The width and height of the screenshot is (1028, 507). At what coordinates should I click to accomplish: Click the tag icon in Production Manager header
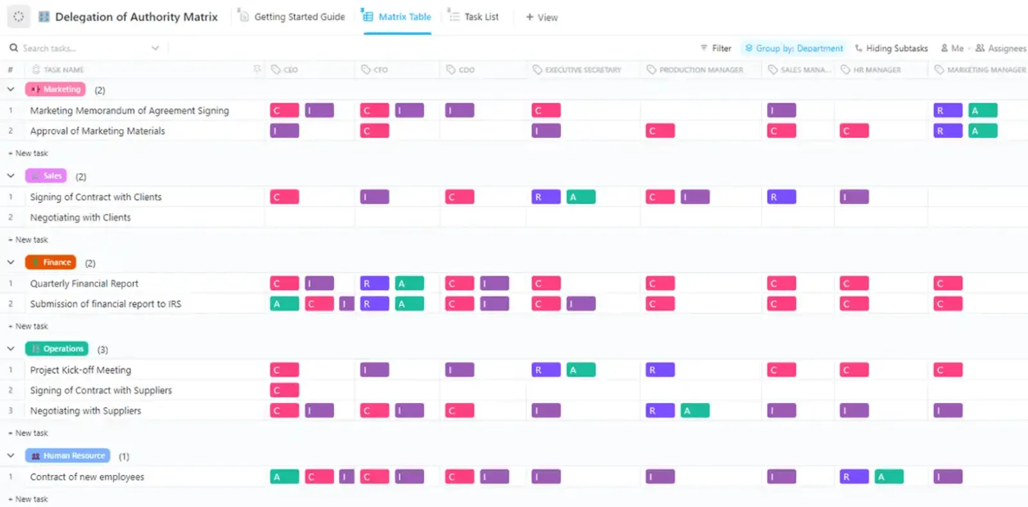click(651, 69)
